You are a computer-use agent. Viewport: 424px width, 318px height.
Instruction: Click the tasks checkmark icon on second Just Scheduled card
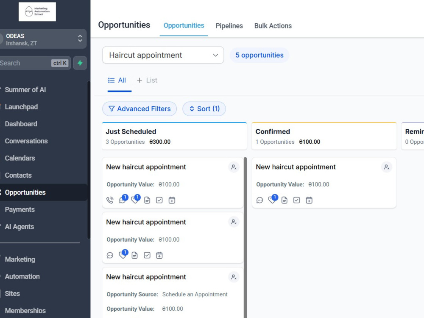tap(147, 255)
